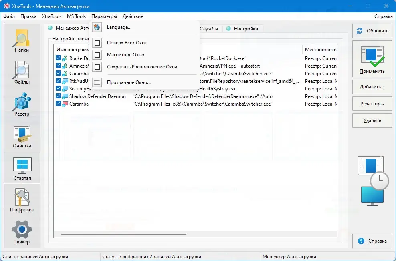Sort by Местоположение column header
Screen dimensions: 396x261
(320, 50)
